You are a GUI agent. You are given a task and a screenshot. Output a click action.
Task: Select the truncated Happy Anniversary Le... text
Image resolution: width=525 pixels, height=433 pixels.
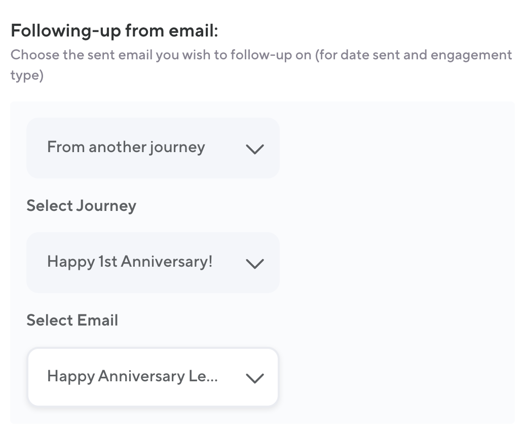(132, 376)
